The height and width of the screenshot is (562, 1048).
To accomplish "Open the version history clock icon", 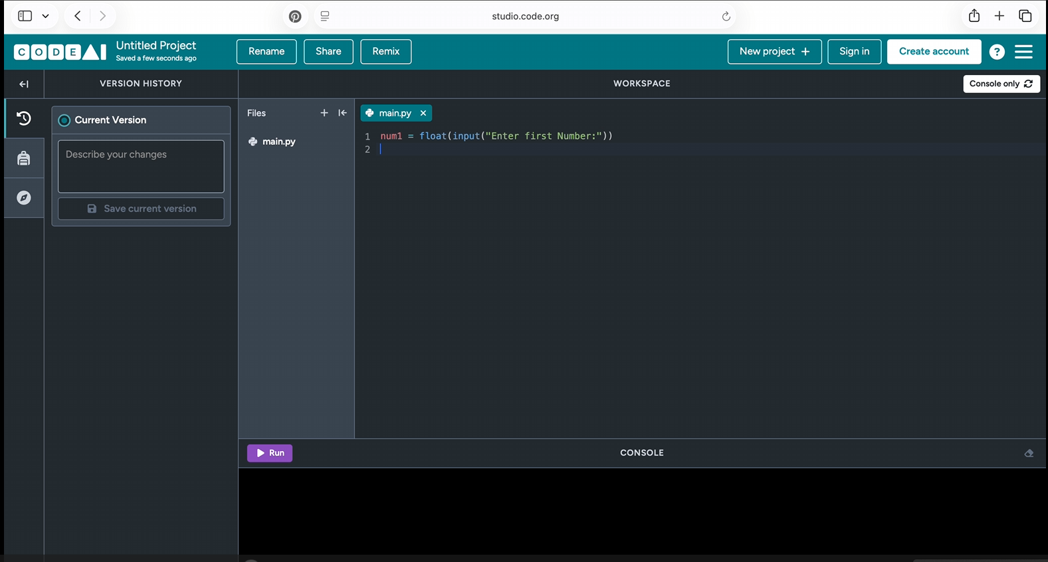I will click(24, 119).
